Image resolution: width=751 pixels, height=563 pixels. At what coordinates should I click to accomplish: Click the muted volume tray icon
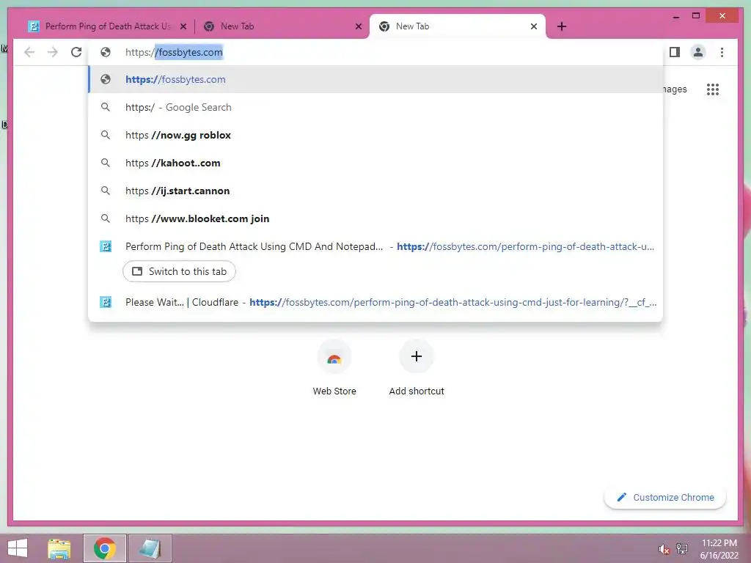tap(664, 549)
